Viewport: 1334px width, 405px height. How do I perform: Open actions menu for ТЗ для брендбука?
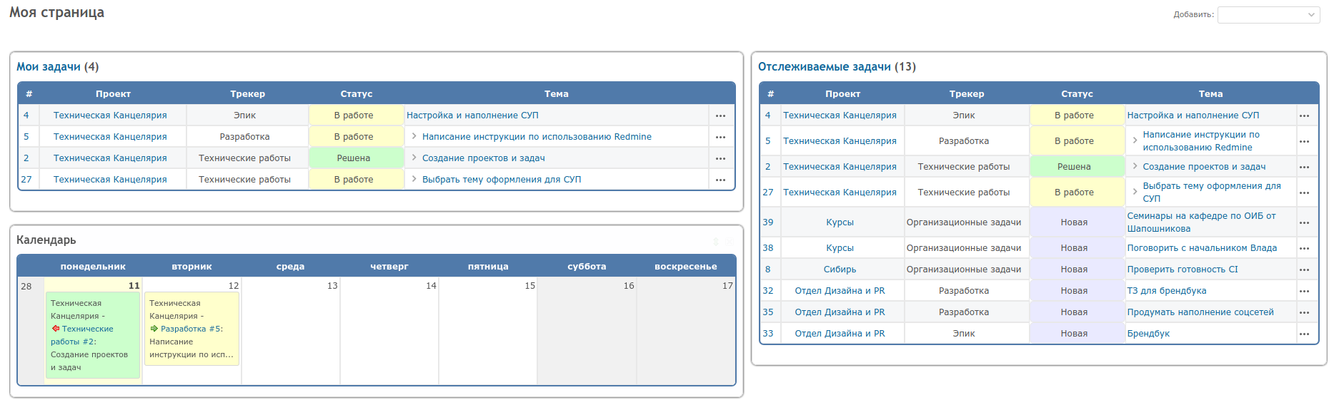click(x=1304, y=291)
